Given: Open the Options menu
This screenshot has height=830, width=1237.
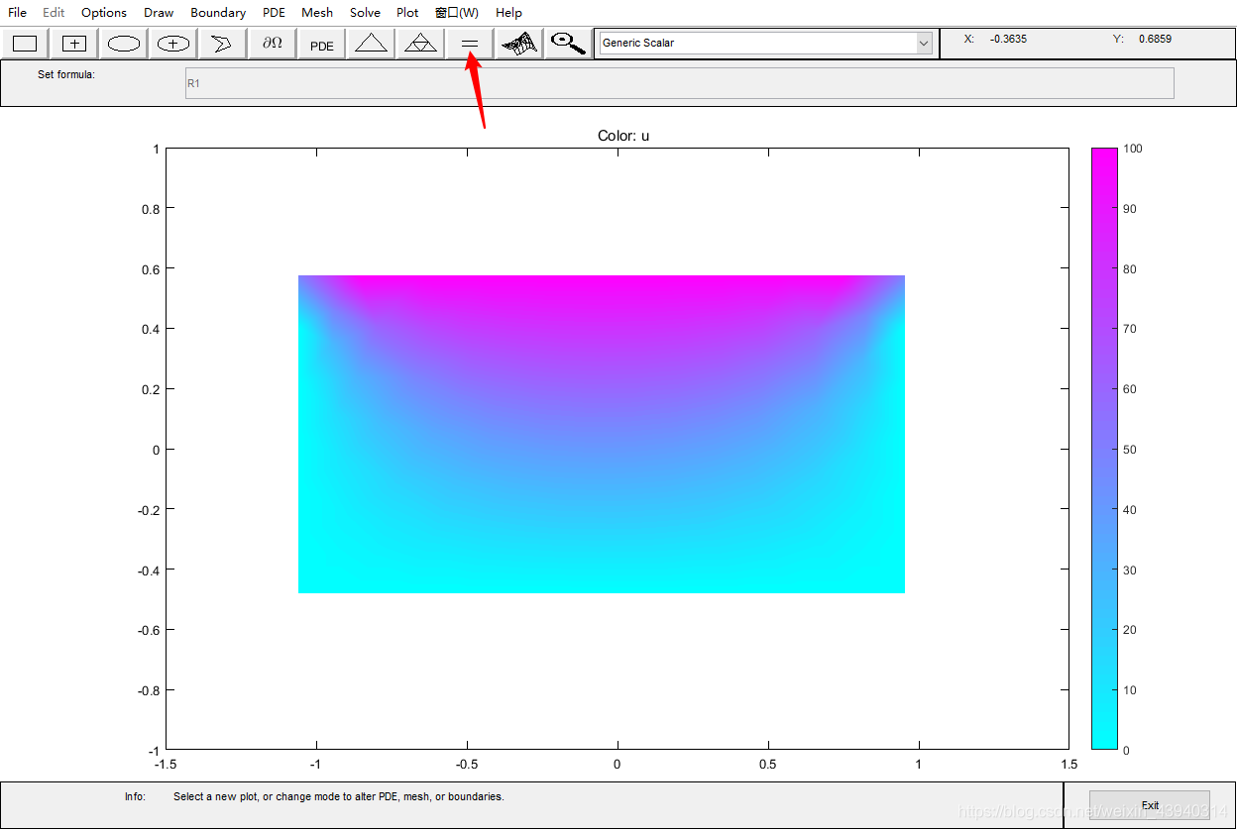Looking at the screenshot, I should 104,13.
